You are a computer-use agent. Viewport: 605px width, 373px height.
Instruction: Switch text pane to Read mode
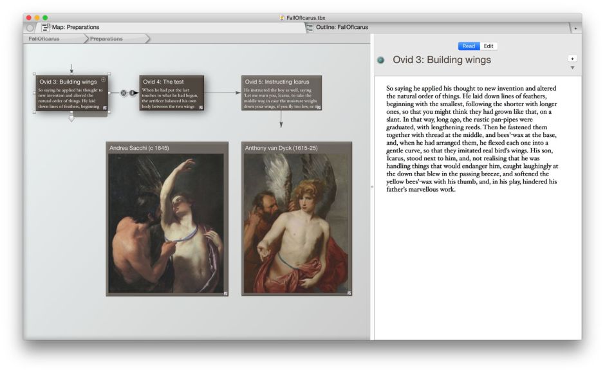[x=469, y=46]
